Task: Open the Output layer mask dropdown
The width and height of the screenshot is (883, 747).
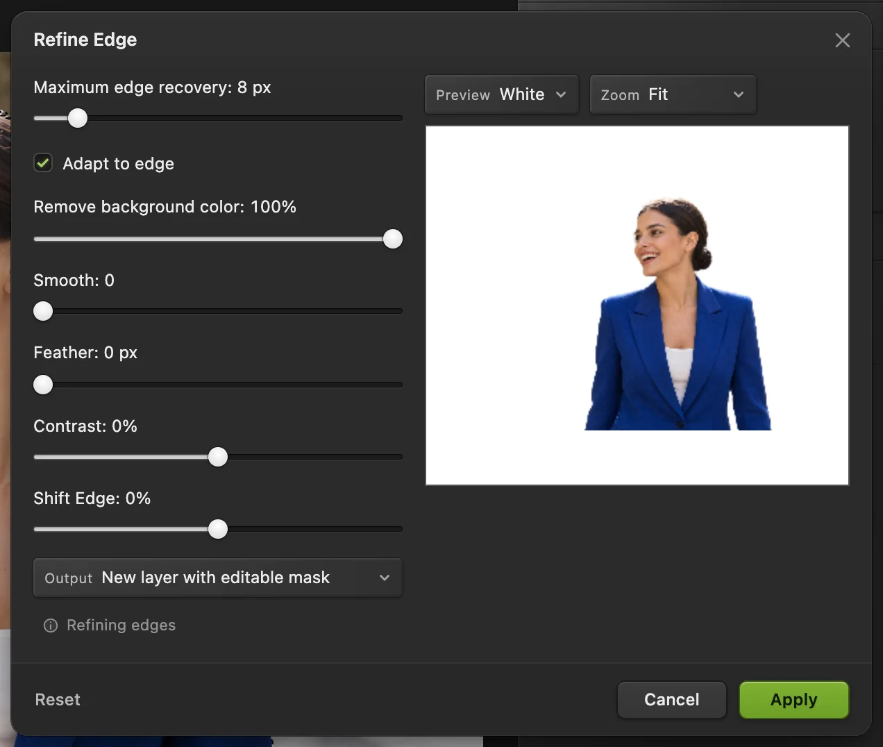Action: (x=218, y=578)
